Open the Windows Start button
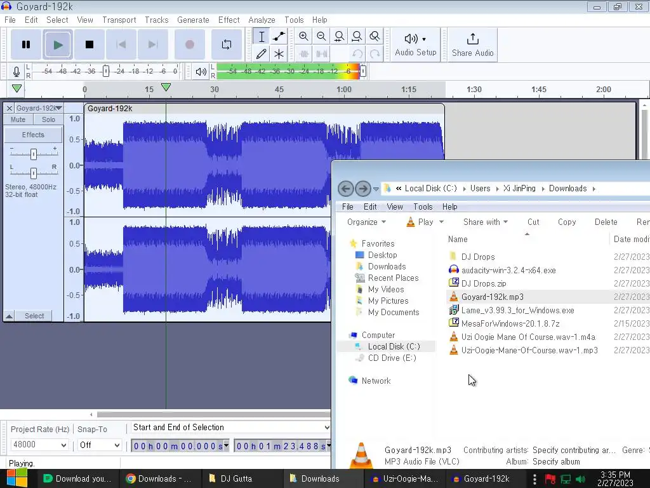The image size is (650, 488). 17,478
